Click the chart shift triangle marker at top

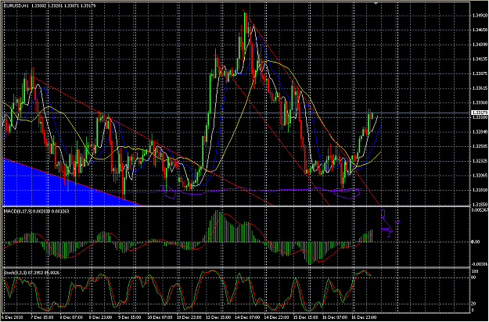tap(376, 3)
